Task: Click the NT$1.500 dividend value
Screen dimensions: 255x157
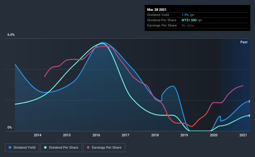Action: pos(189,20)
